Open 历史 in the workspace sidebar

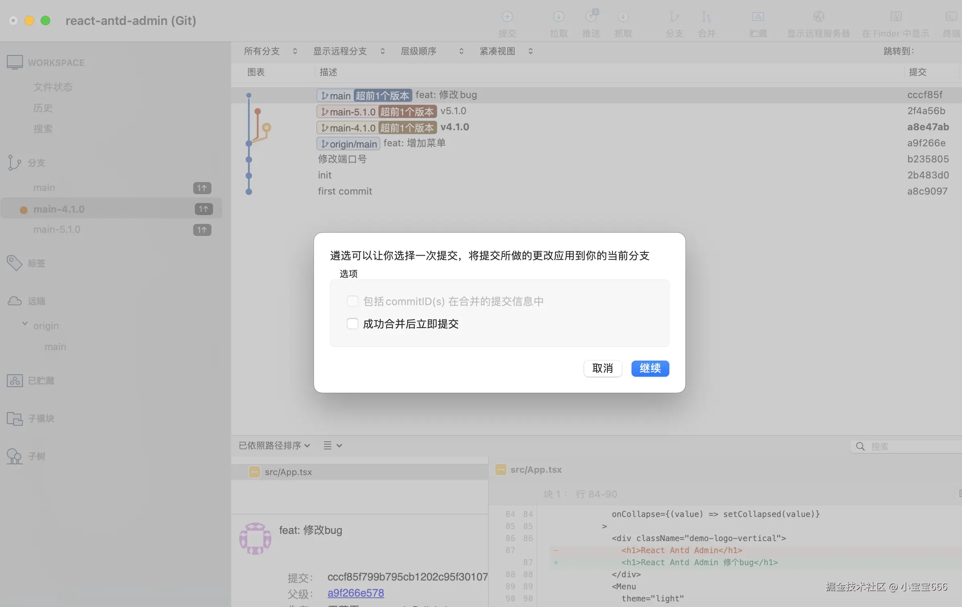tap(43, 108)
